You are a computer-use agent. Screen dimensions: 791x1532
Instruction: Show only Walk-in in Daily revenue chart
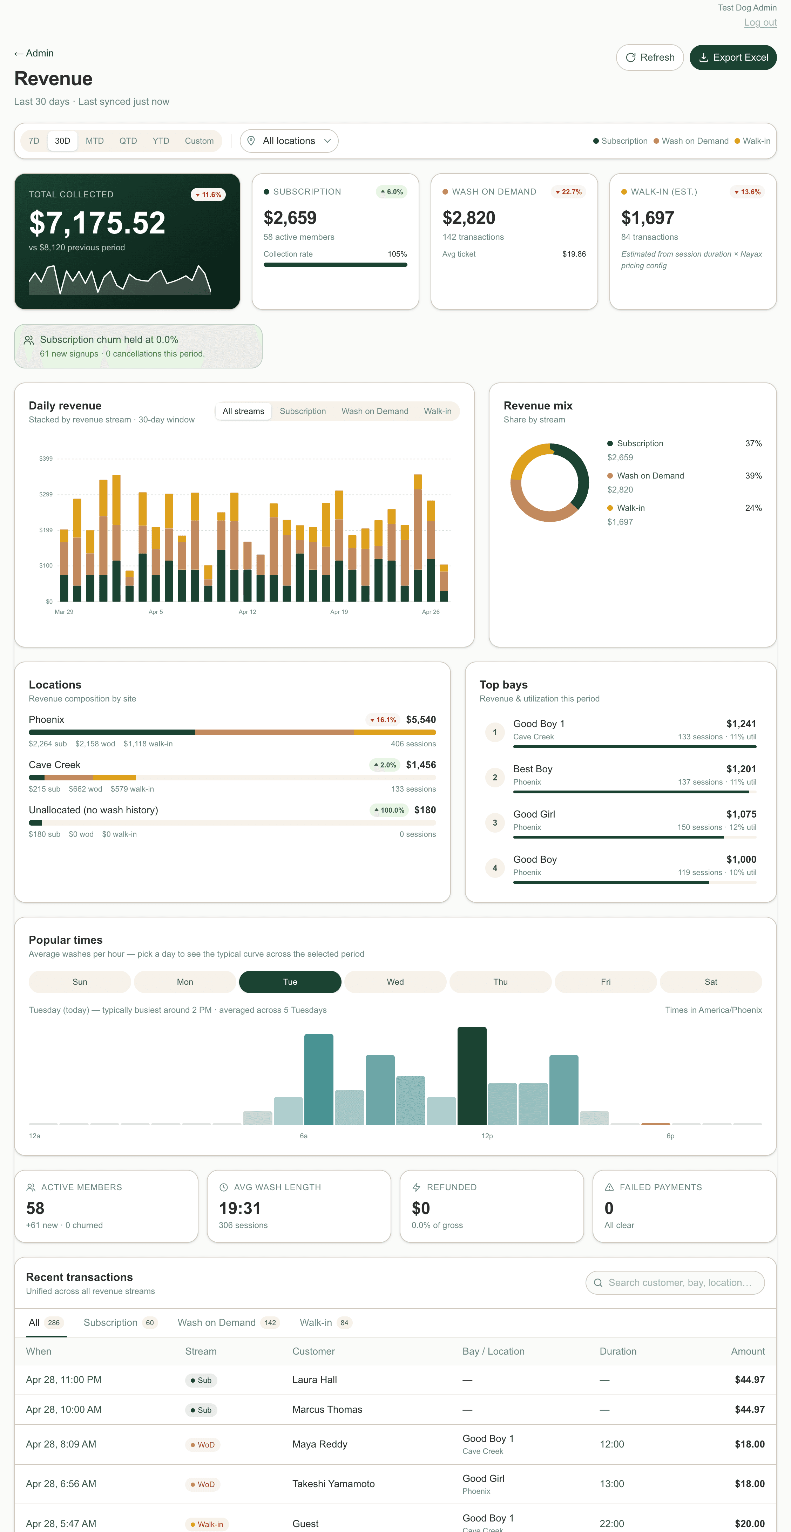(x=438, y=411)
